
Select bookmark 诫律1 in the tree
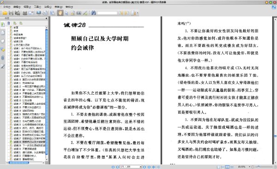pos(28,48)
